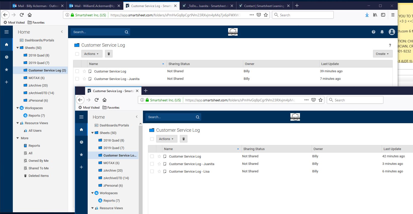The height and width of the screenshot is (214, 413).
Task: Reload page in back Firefox window
Action: [22, 15]
